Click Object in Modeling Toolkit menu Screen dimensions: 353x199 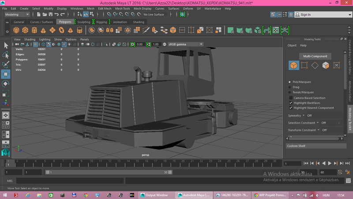pyautogui.click(x=292, y=46)
